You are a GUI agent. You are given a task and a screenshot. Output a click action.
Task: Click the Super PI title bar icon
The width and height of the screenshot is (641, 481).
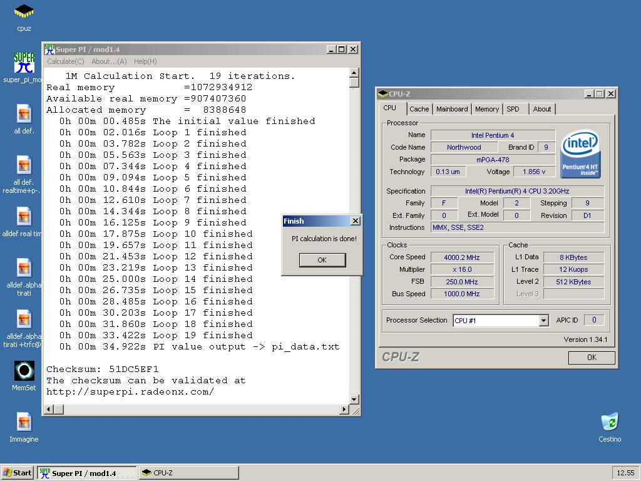[50, 49]
